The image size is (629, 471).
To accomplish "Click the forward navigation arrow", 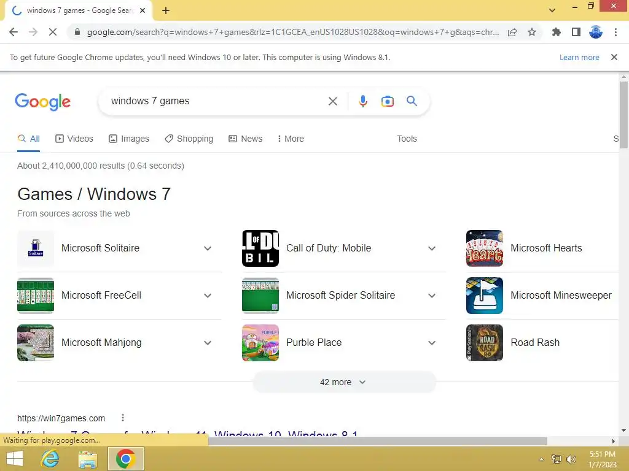I will [33, 32].
